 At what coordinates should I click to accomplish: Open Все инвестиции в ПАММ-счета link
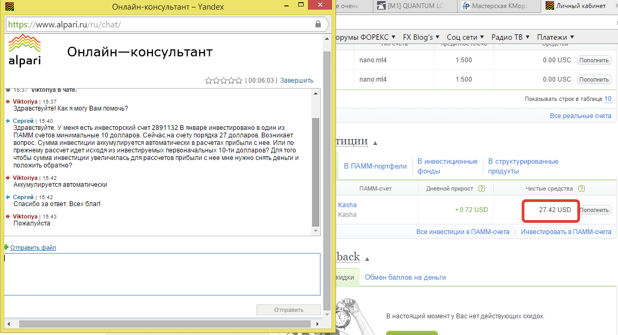click(x=463, y=231)
